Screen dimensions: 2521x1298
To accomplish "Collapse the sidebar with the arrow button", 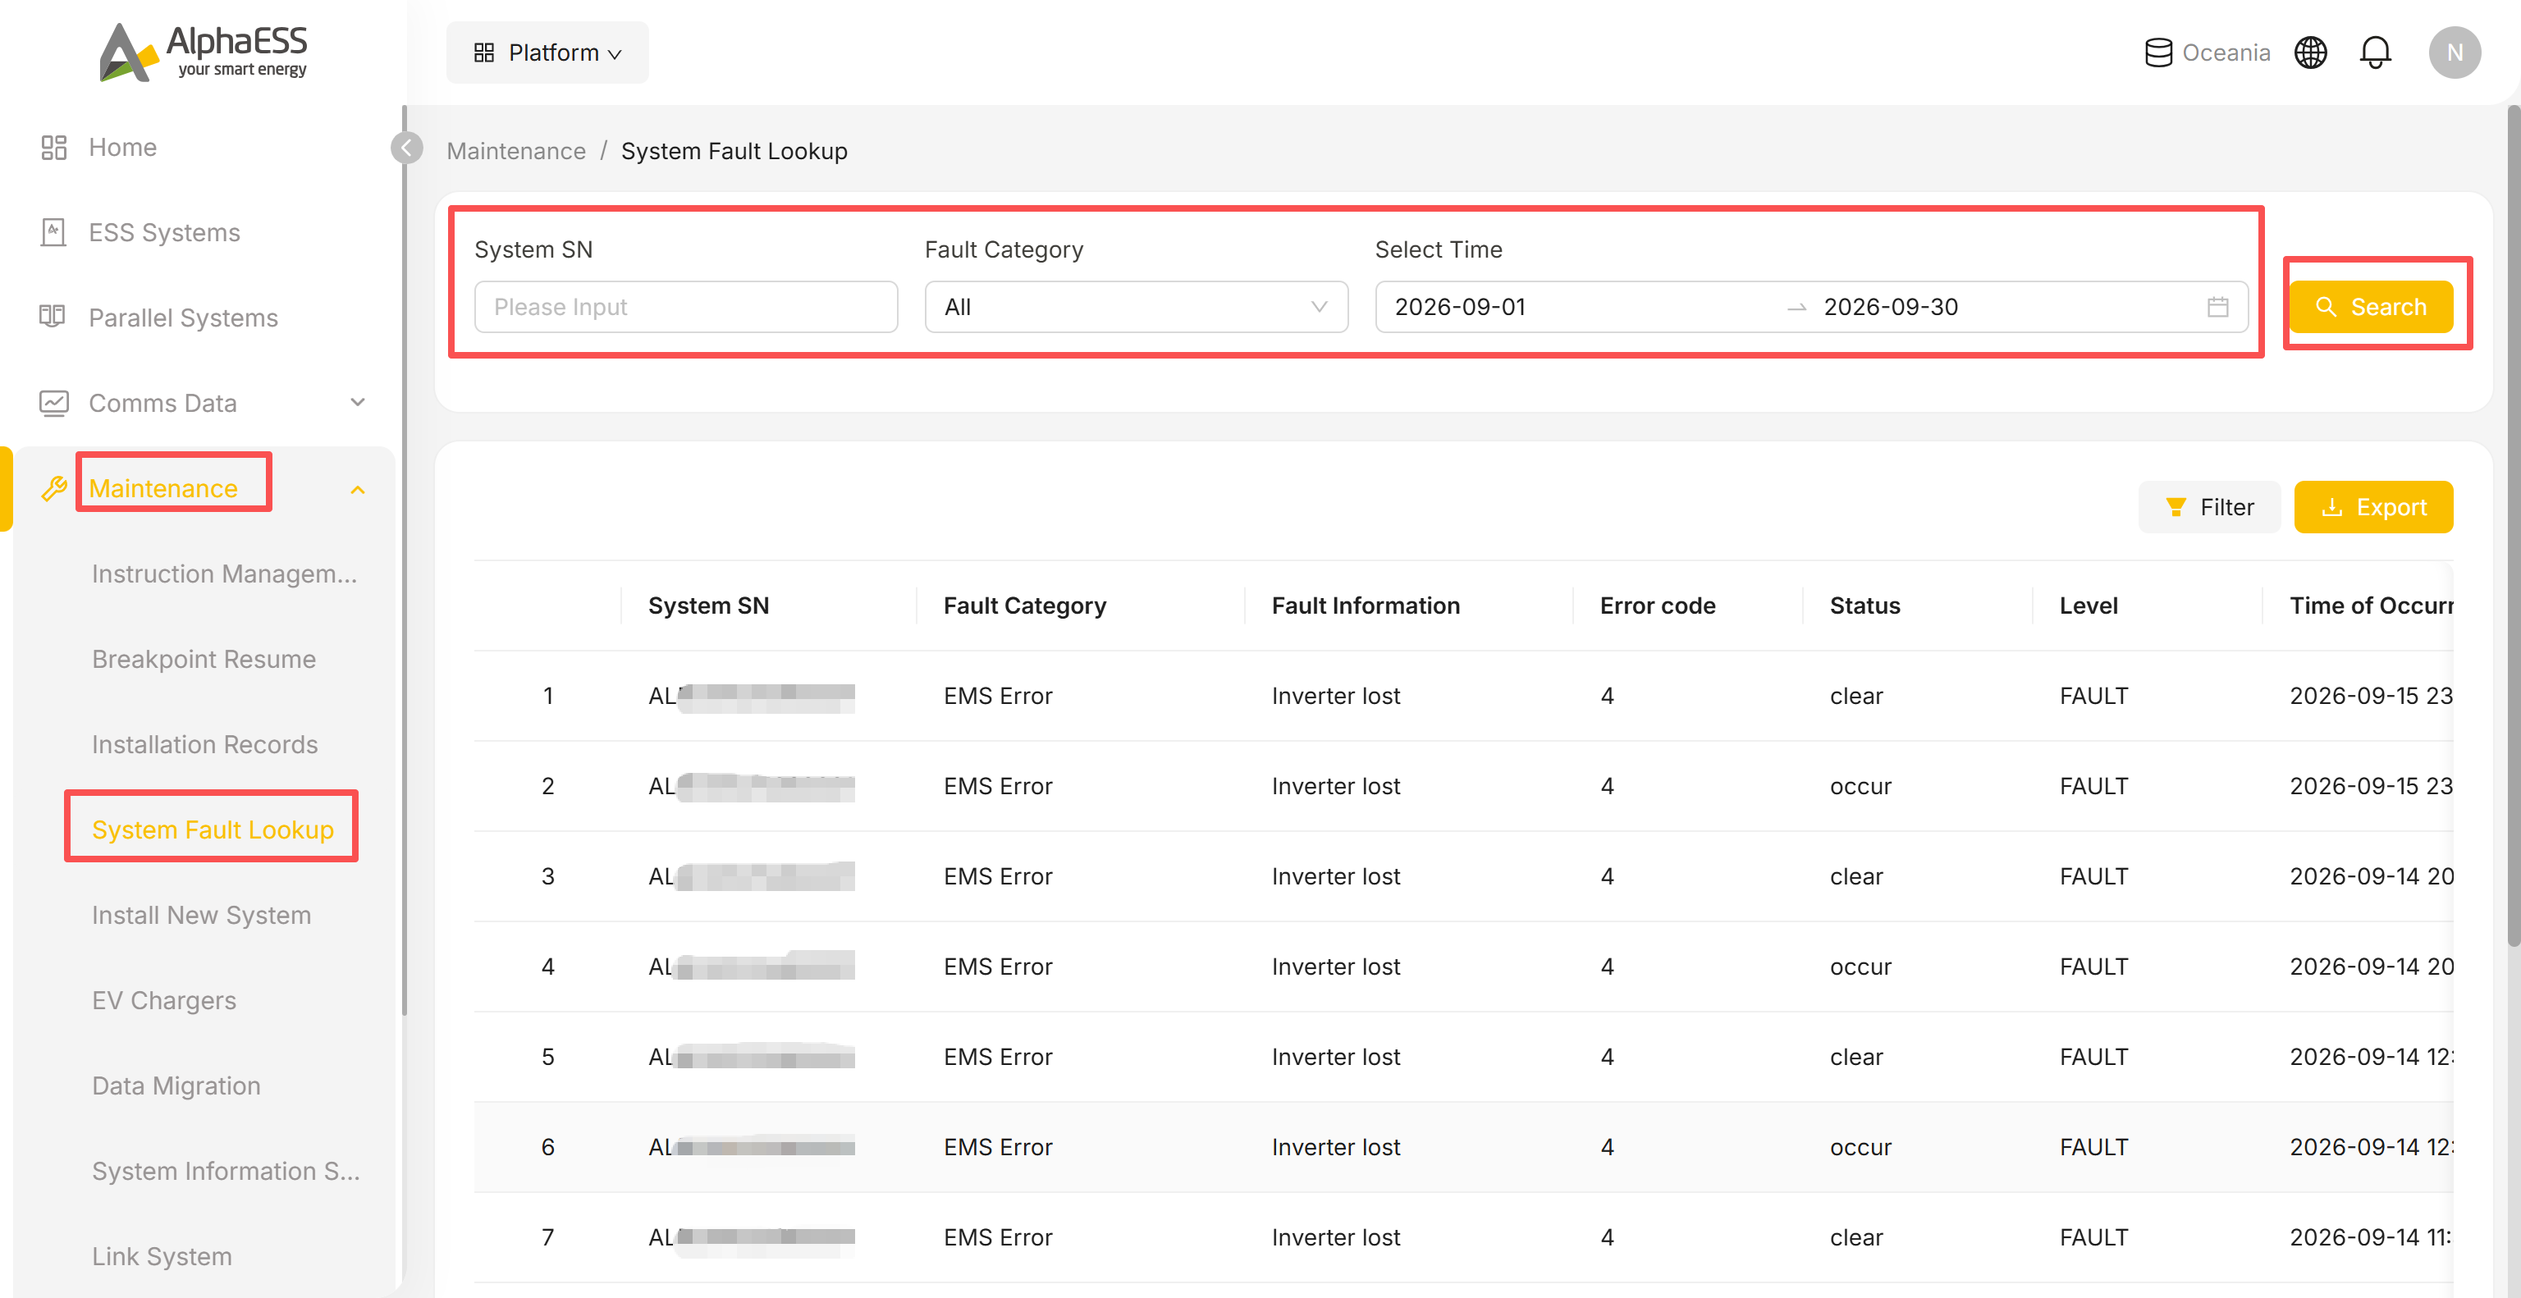I will pos(407,148).
